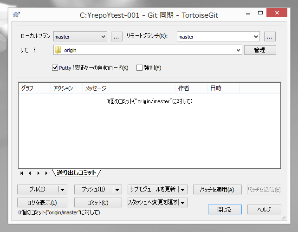
Task: Click ログを表示(L) show log button
Action: (42, 203)
